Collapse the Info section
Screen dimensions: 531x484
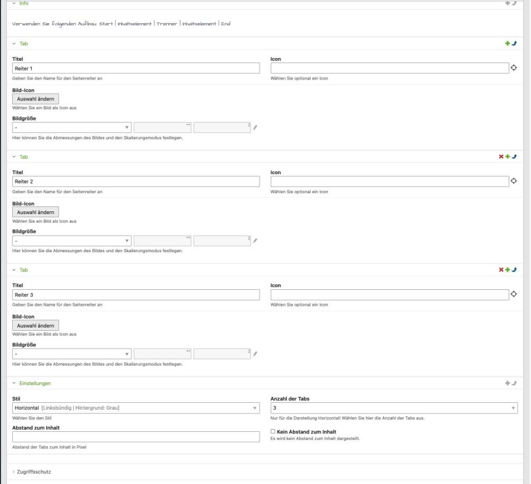24,4
